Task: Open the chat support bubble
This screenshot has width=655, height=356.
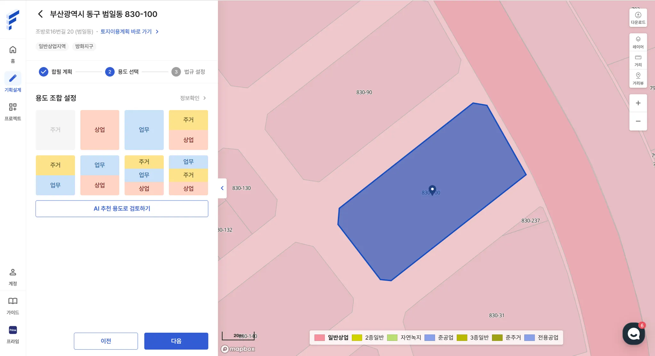Action: pos(633,334)
